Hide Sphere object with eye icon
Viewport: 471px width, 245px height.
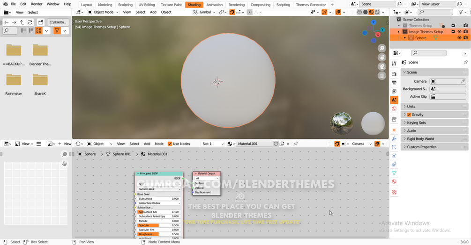coord(459,38)
